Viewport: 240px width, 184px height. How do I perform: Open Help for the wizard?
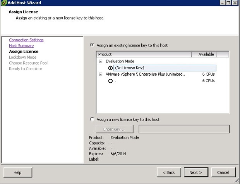click(x=17, y=172)
